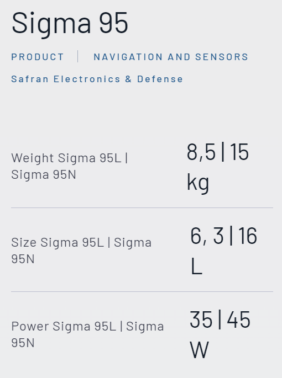This screenshot has height=378, width=282.
Task: Open the NAVIGATION AND SENSORS category
Action: coord(171,57)
